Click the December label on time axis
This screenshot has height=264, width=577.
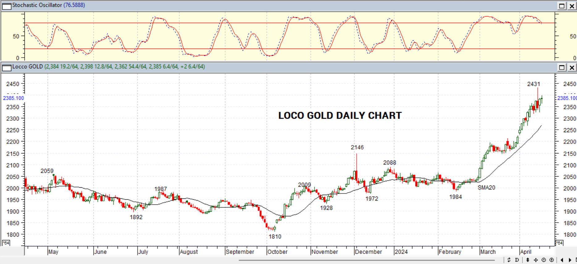[368, 252]
